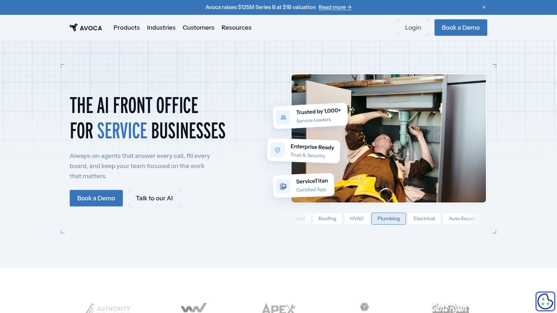Follow the Read more link in banner
This screenshot has height=313, width=557.
335,7
